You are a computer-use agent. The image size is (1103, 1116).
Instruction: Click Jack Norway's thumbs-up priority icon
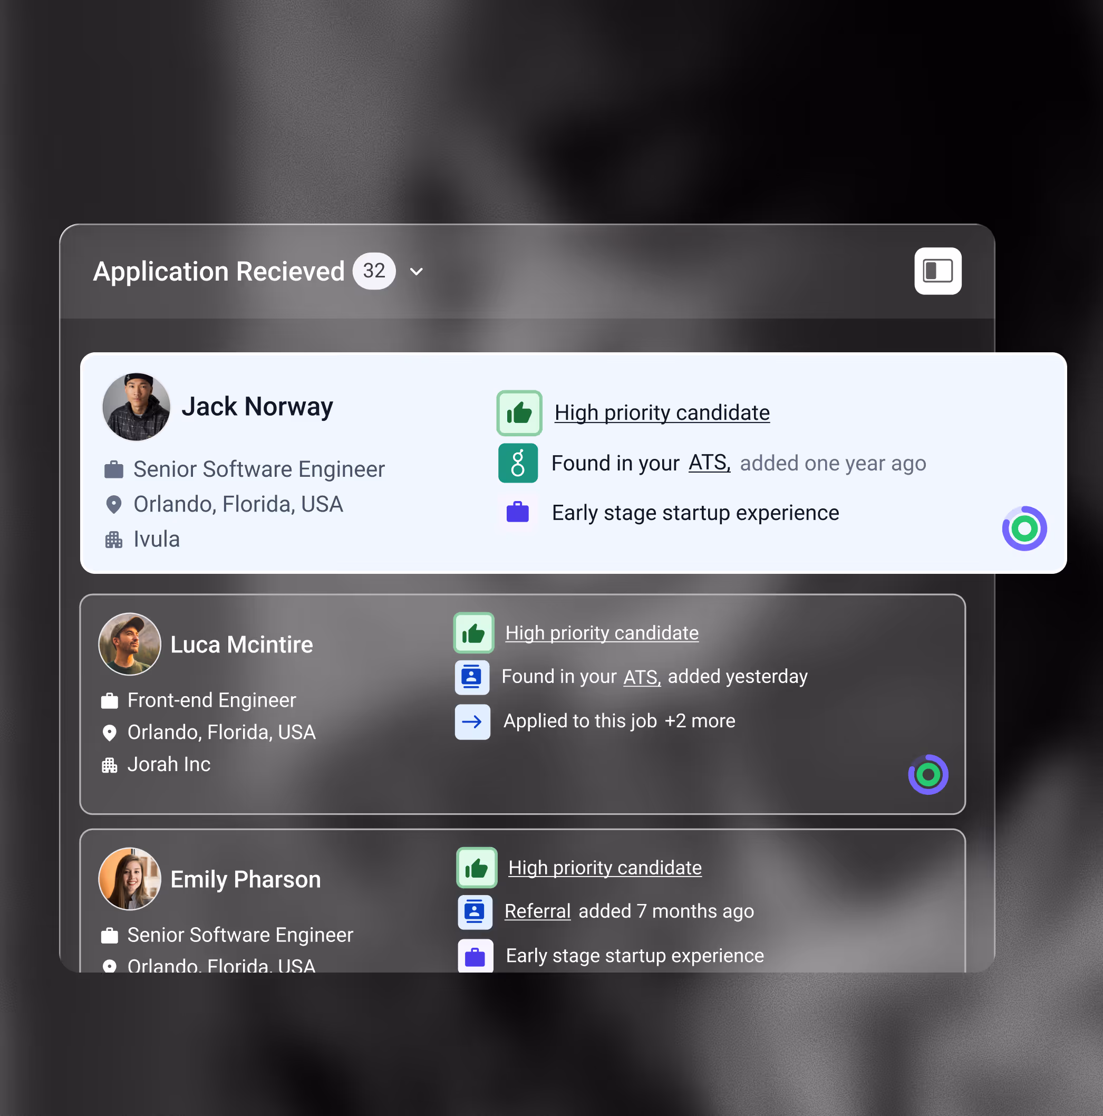[519, 413]
